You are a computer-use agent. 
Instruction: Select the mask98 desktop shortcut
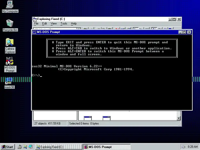[9, 83]
